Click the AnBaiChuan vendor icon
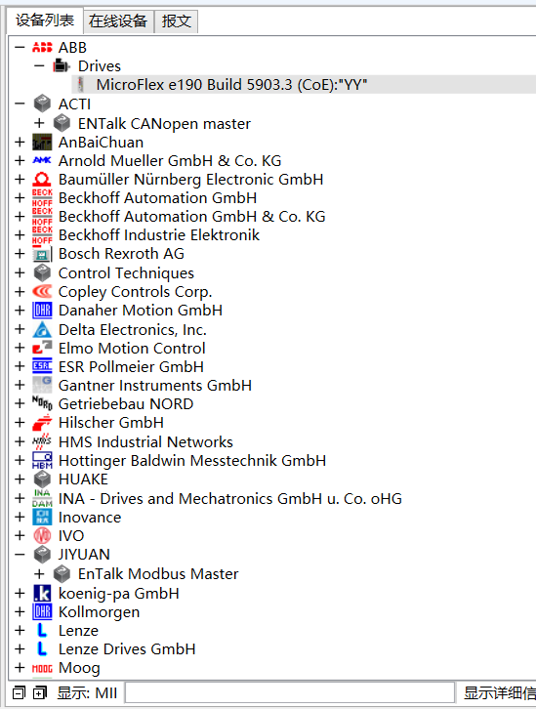This screenshot has height=709, width=536. (42, 142)
